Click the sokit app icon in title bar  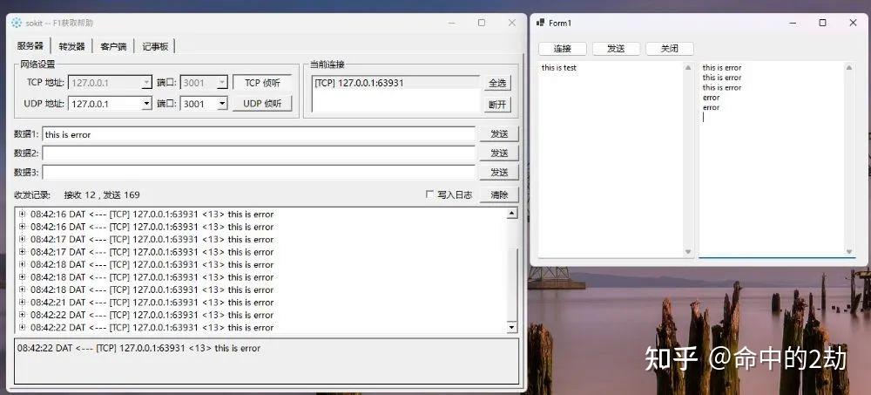click(17, 23)
